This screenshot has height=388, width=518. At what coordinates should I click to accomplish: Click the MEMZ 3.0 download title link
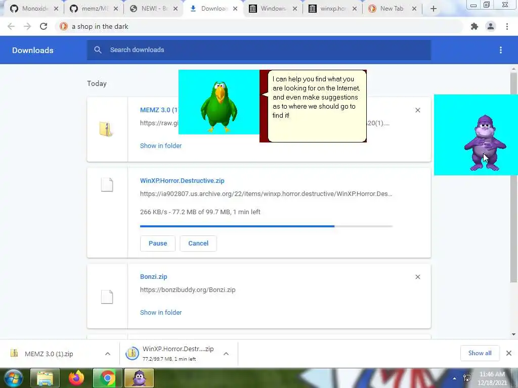(x=159, y=110)
